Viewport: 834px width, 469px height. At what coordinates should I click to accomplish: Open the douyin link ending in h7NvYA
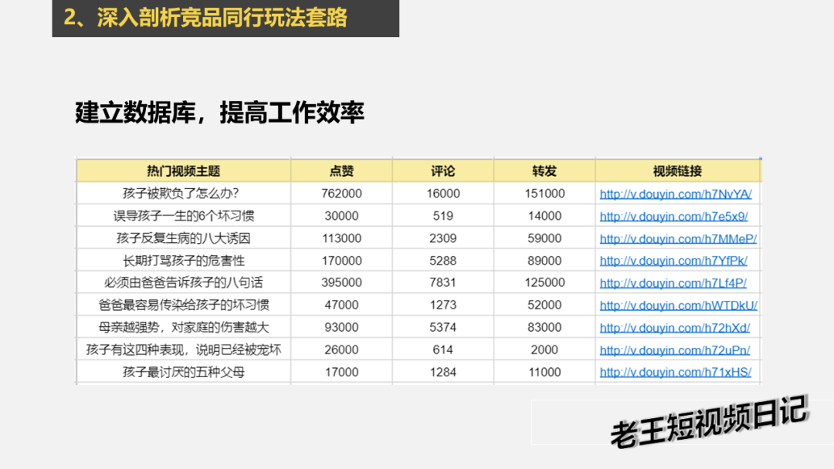tap(675, 194)
